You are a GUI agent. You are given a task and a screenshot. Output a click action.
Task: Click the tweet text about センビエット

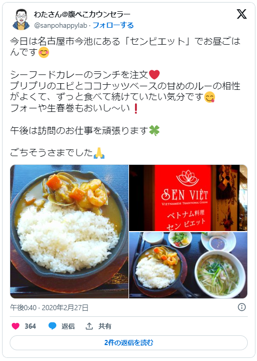(x=125, y=47)
